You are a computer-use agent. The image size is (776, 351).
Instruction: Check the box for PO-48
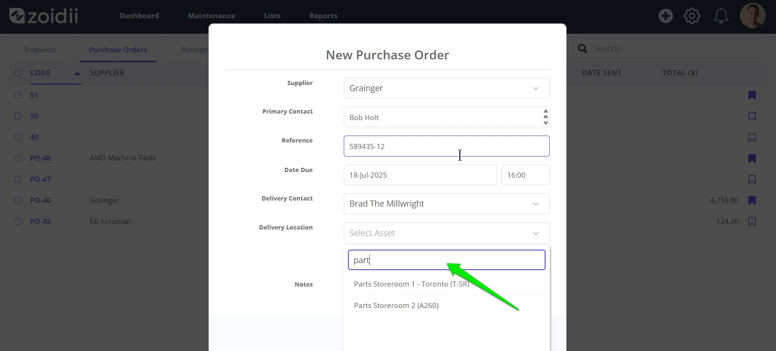coord(18,158)
